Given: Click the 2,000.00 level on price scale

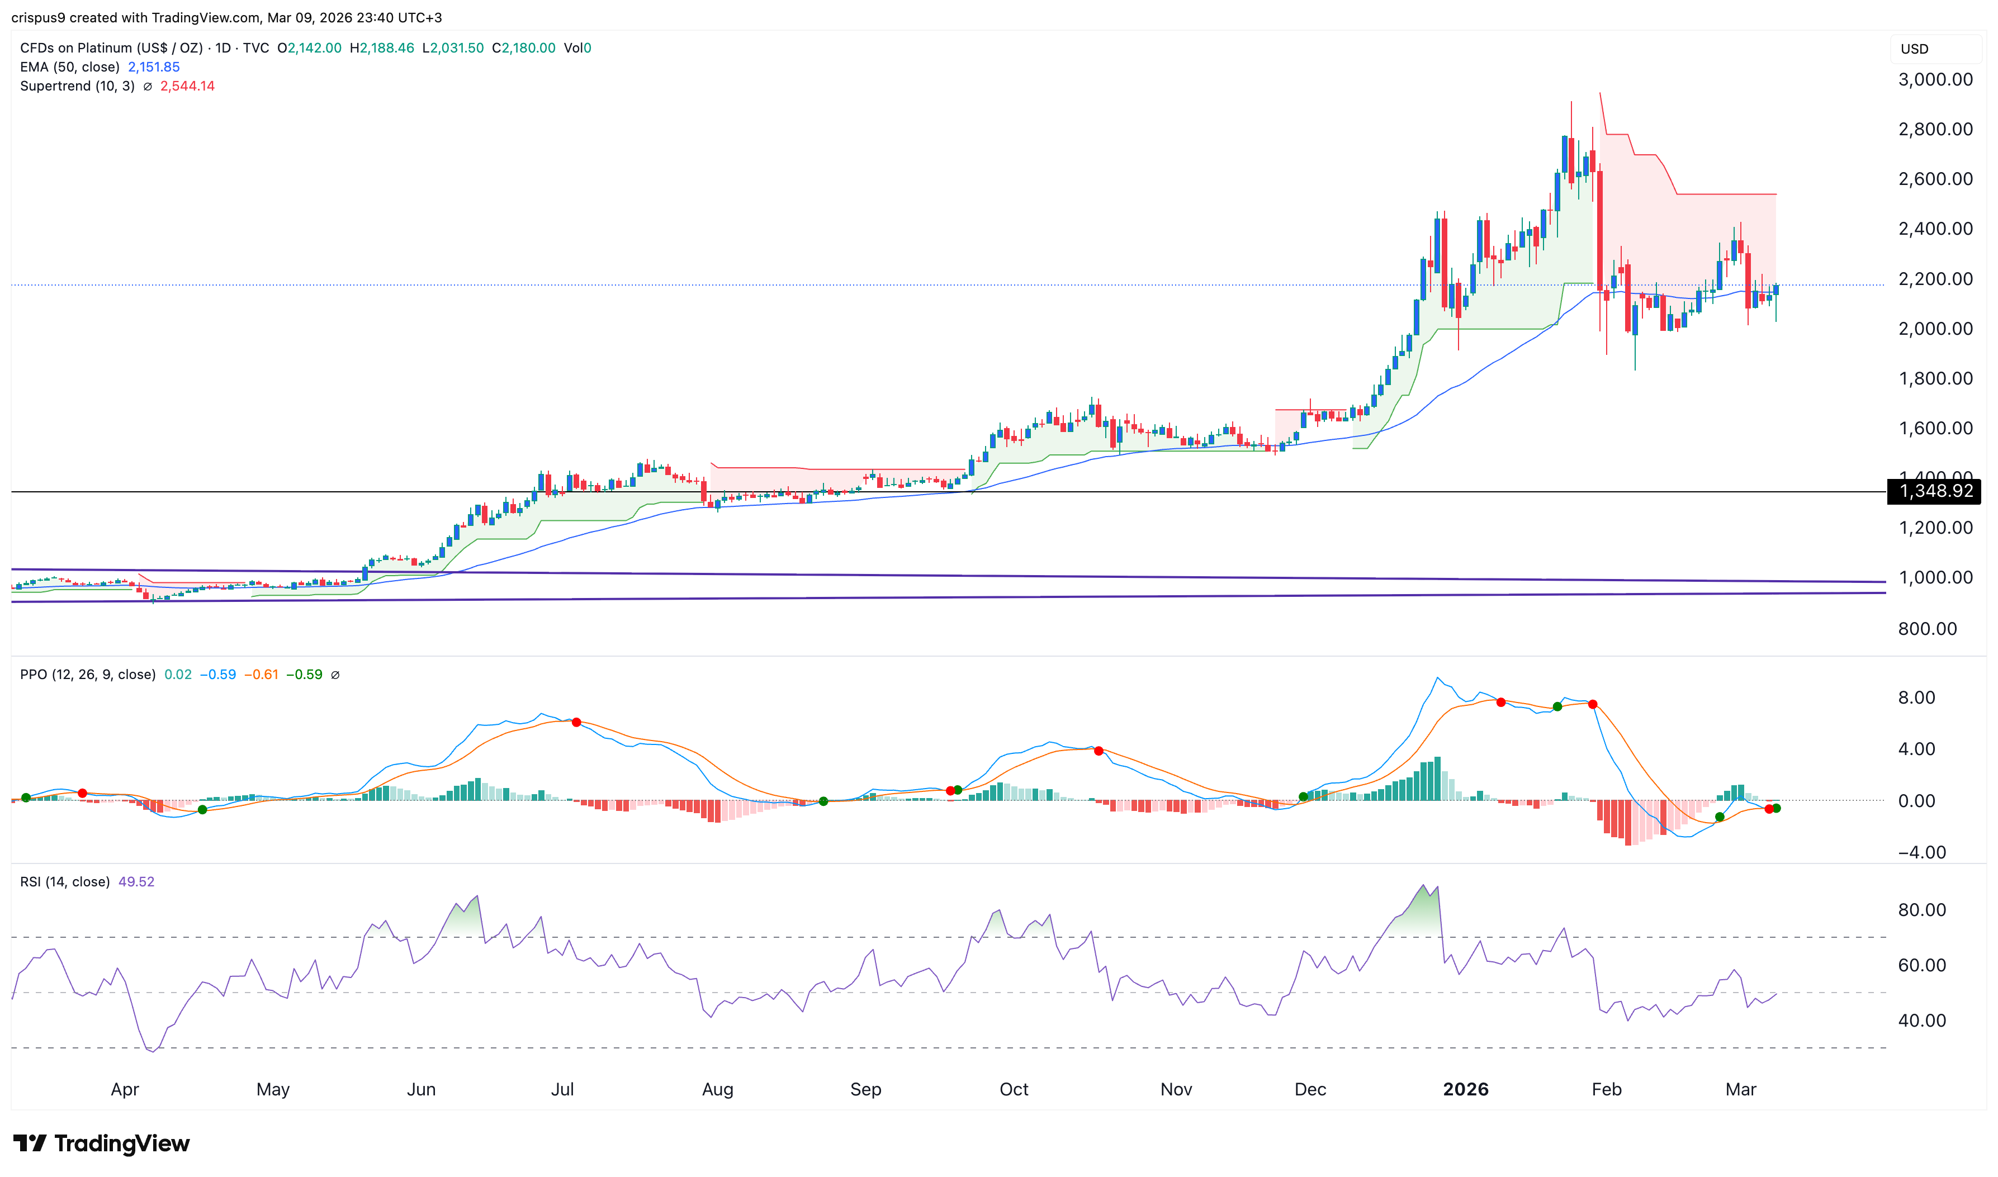Looking at the screenshot, I should click(x=1935, y=329).
